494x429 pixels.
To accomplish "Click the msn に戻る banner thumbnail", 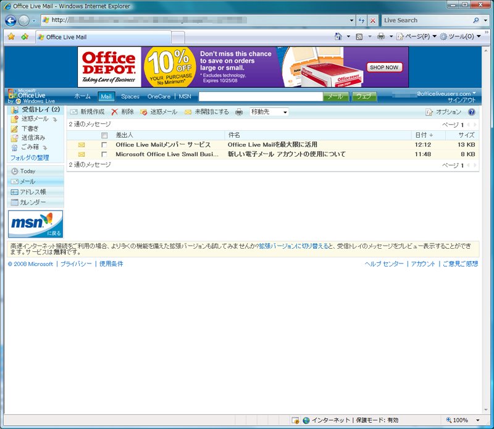I will (36, 224).
